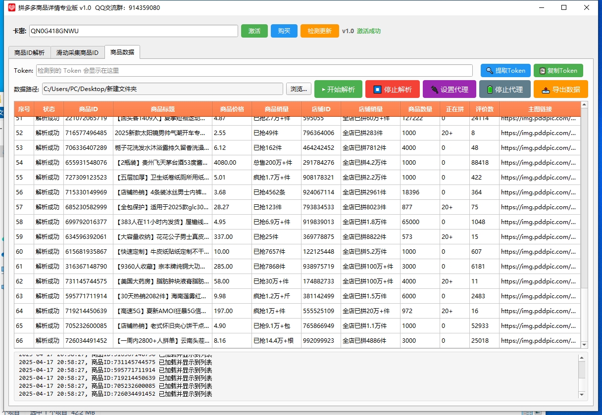
Task: Sort by 商品价格 column header
Action: [232, 109]
